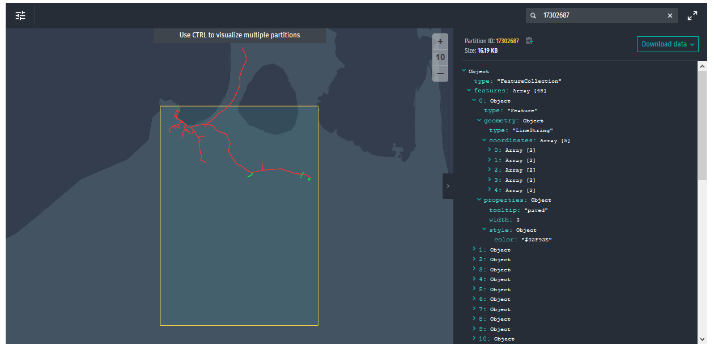Viewport: 714px width, 349px height.
Task: Select the partition ID 17302687 text
Action: click(507, 41)
